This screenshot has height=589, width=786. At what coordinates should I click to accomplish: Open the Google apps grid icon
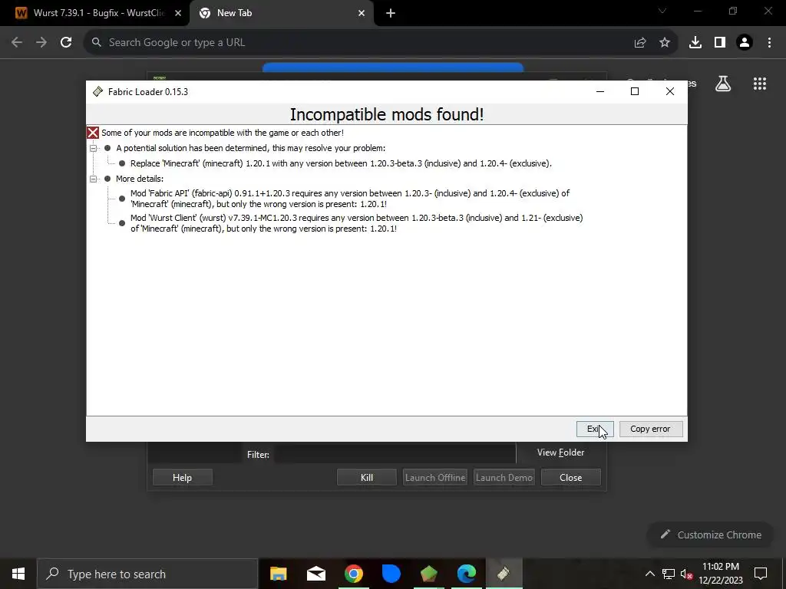coord(760,84)
